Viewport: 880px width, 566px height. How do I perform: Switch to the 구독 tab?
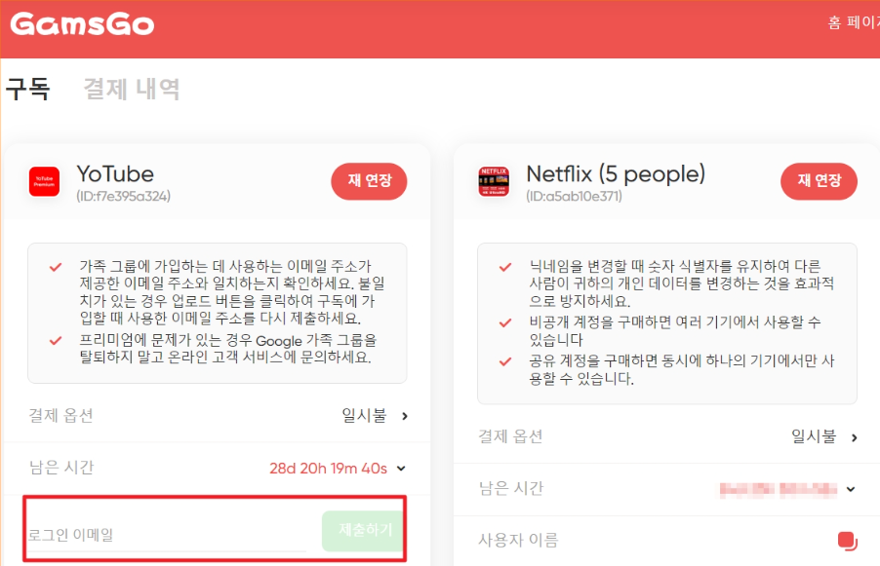[x=28, y=89]
